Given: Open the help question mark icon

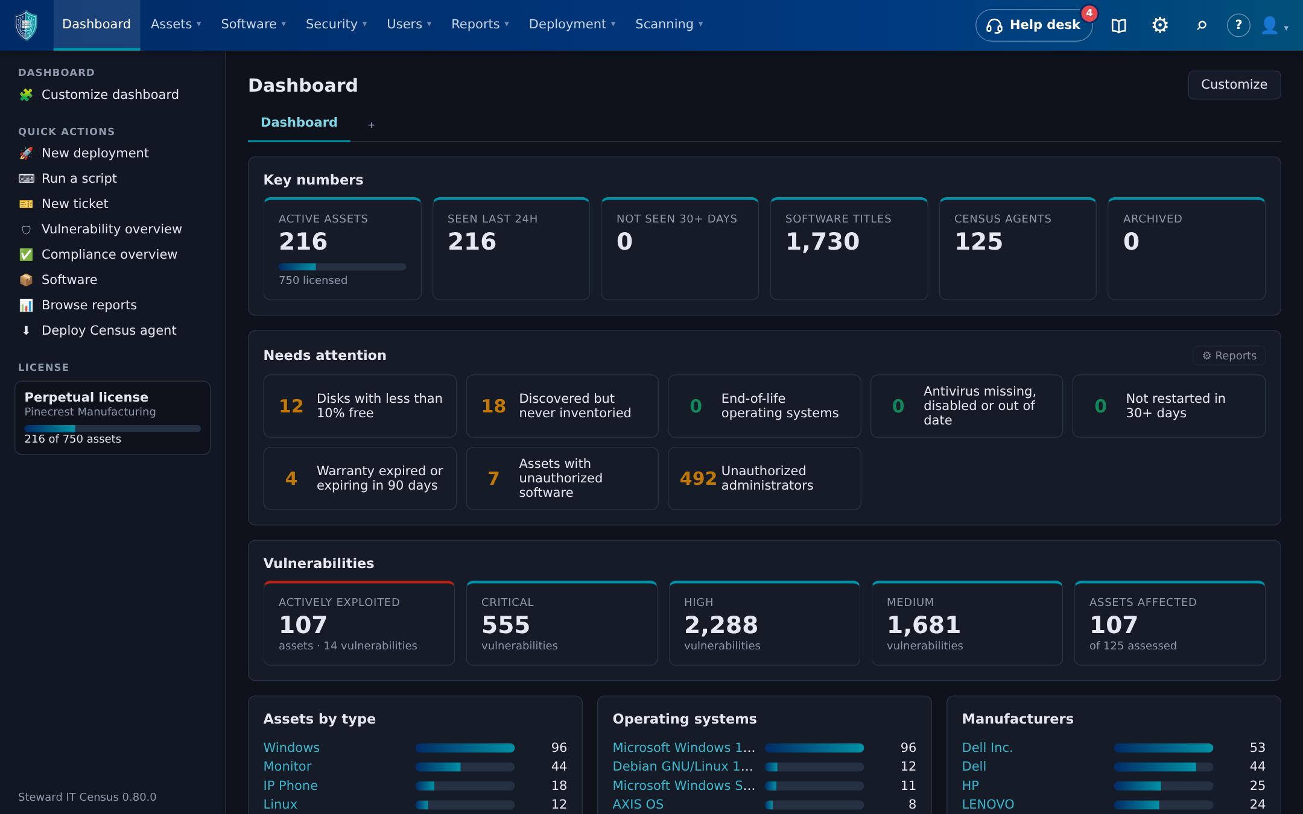Looking at the screenshot, I should coord(1238,25).
